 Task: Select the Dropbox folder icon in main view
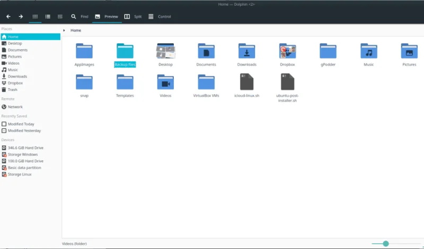click(287, 51)
